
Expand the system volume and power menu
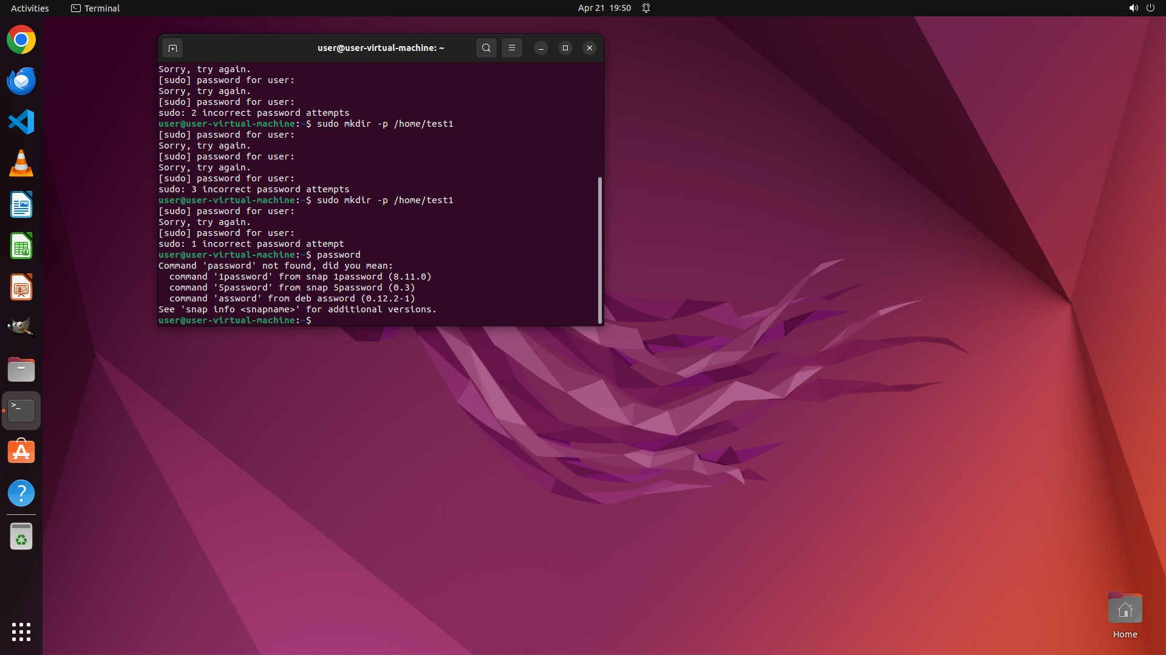pos(1141,8)
